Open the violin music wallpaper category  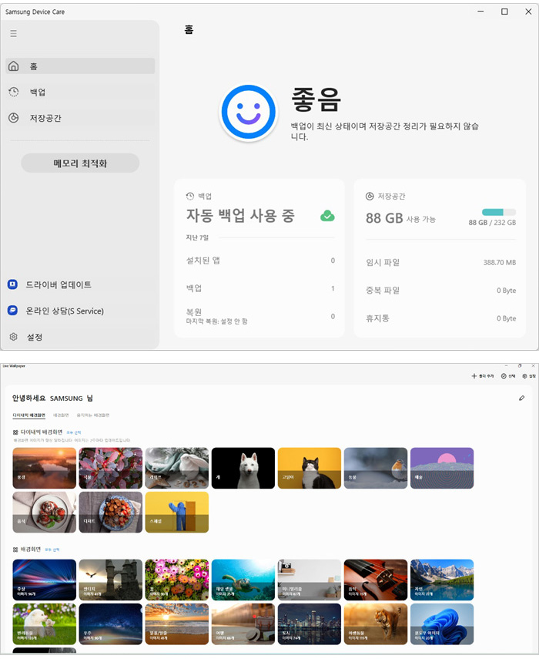[x=376, y=580]
